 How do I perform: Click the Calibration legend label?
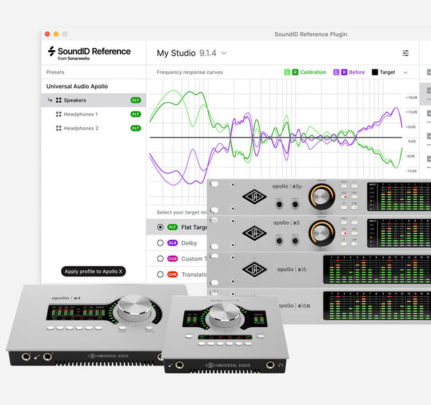313,72
